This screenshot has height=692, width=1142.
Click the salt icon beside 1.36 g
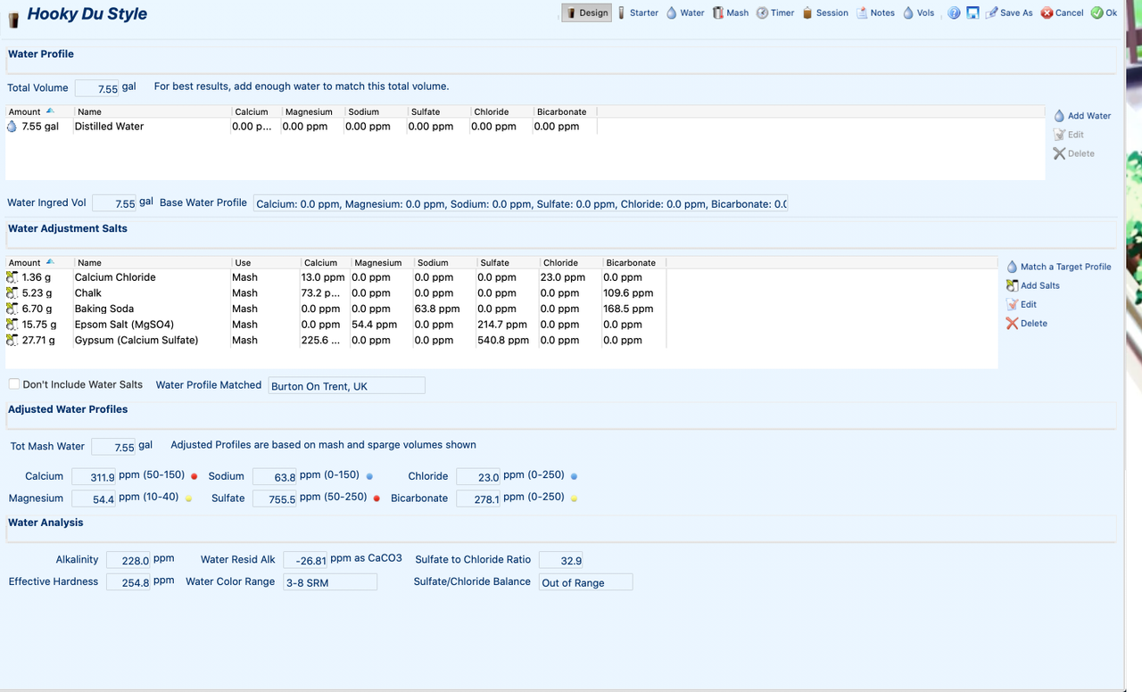(12, 277)
